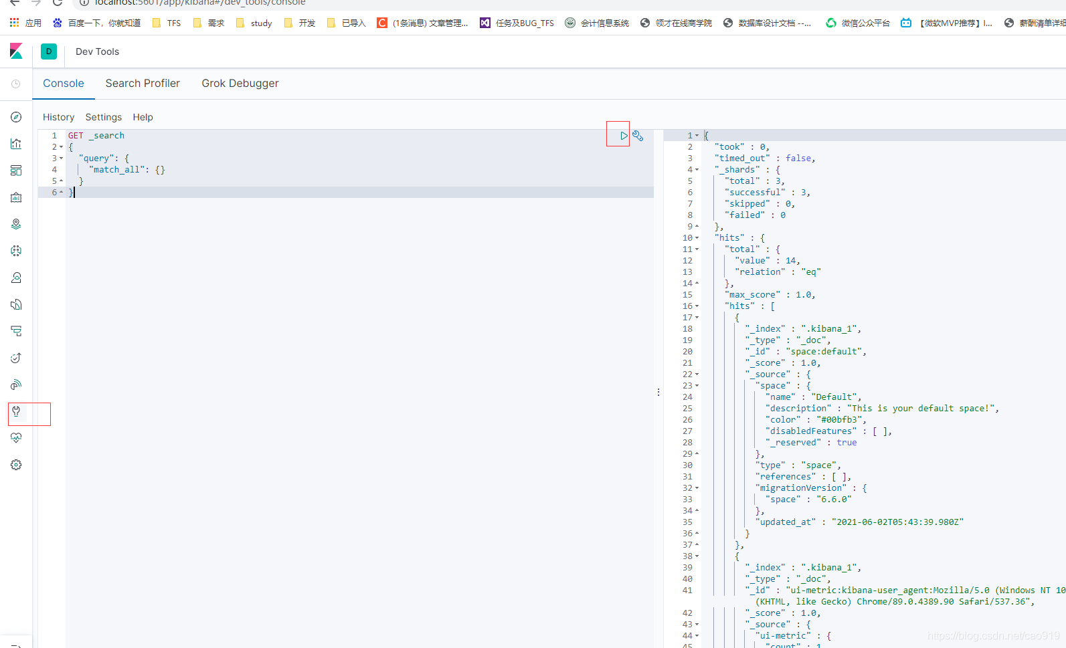Open the 已导入 bookmark folder

346,23
